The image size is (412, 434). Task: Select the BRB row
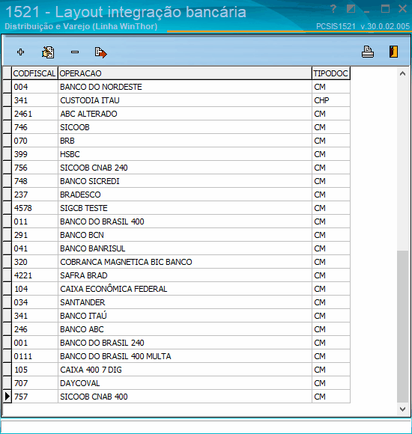[x=177, y=141]
